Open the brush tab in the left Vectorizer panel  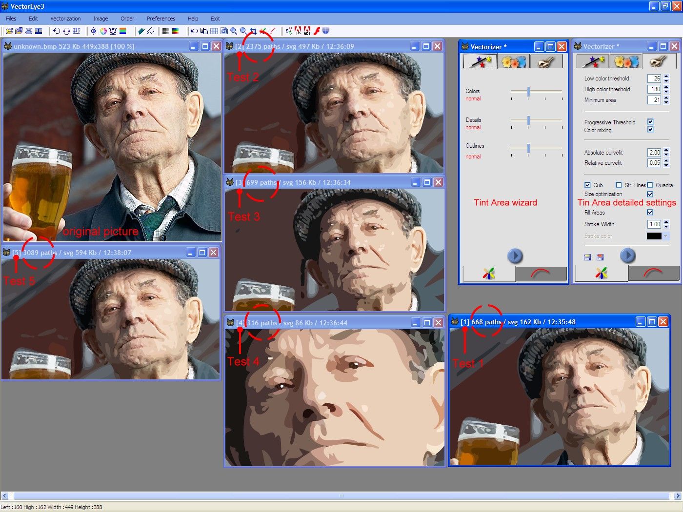pyautogui.click(x=546, y=61)
